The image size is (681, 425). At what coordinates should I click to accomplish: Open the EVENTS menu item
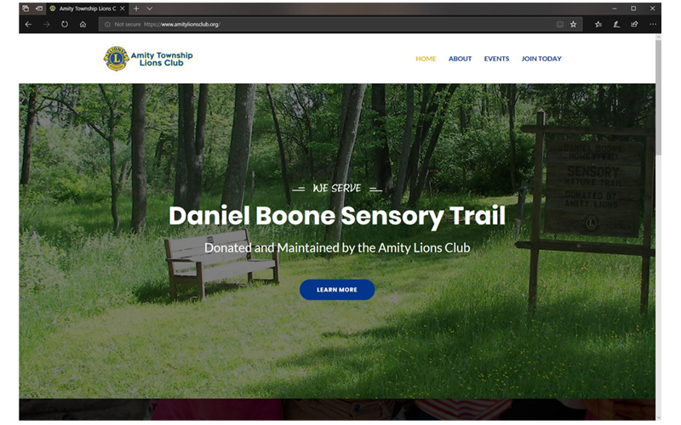click(496, 59)
